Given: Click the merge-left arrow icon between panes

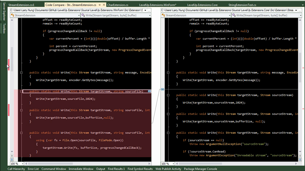Looking at the screenshot, I should pyautogui.click(x=163, y=89).
